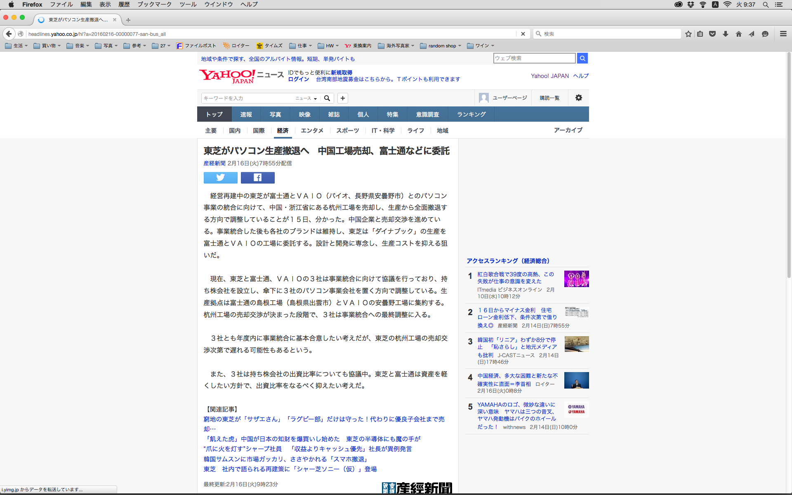Click the Firefox back arrow button
Screen dimensions: 792x495
(x=9, y=34)
